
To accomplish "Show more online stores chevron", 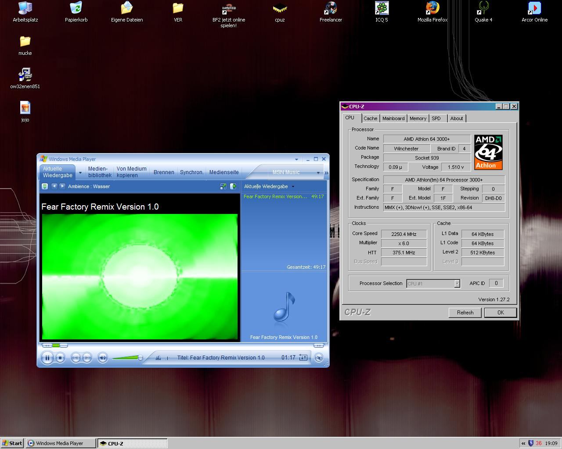I will tap(326, 173).
